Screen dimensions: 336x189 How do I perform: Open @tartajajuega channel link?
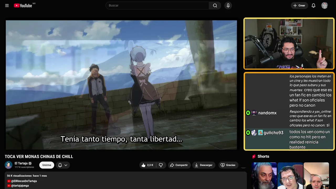[20, 186]
